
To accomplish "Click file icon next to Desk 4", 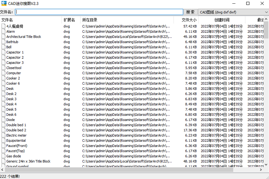I will click(x=3, y=104).
